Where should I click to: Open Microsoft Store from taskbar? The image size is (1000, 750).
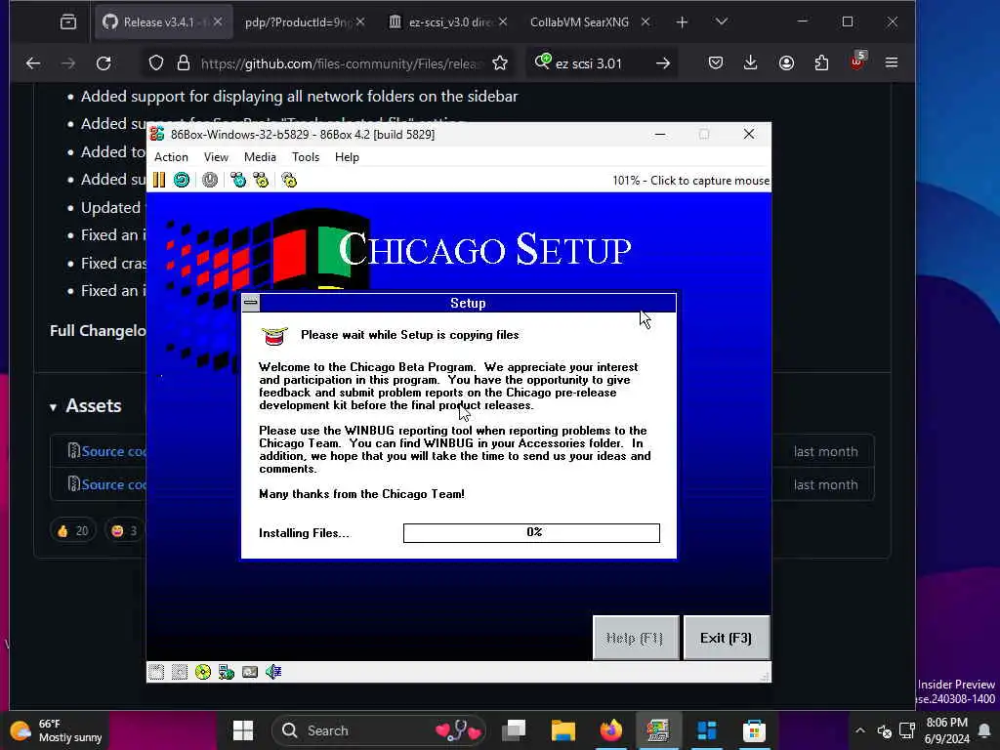tap(754, 730)
